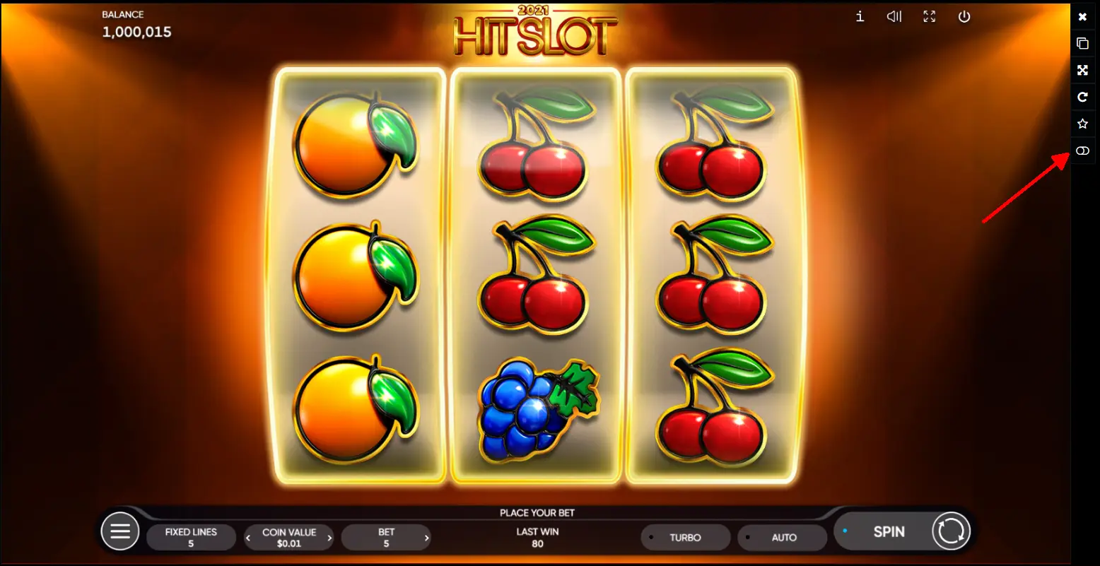Click the power exit icon
The height and width of the screenshot is (566, 1100).
coord(964,16)
